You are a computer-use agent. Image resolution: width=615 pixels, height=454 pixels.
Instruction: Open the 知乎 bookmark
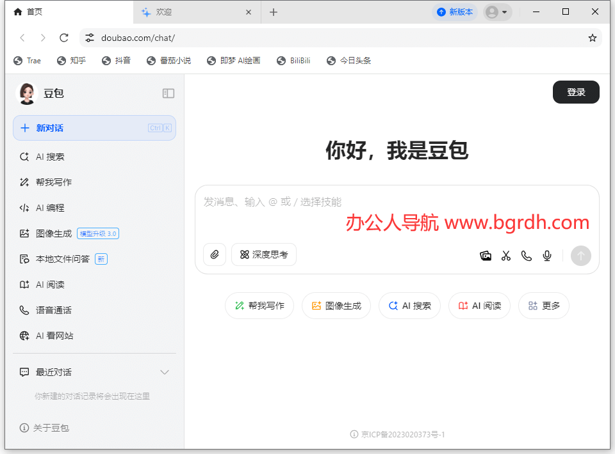[x=71, y=61]
